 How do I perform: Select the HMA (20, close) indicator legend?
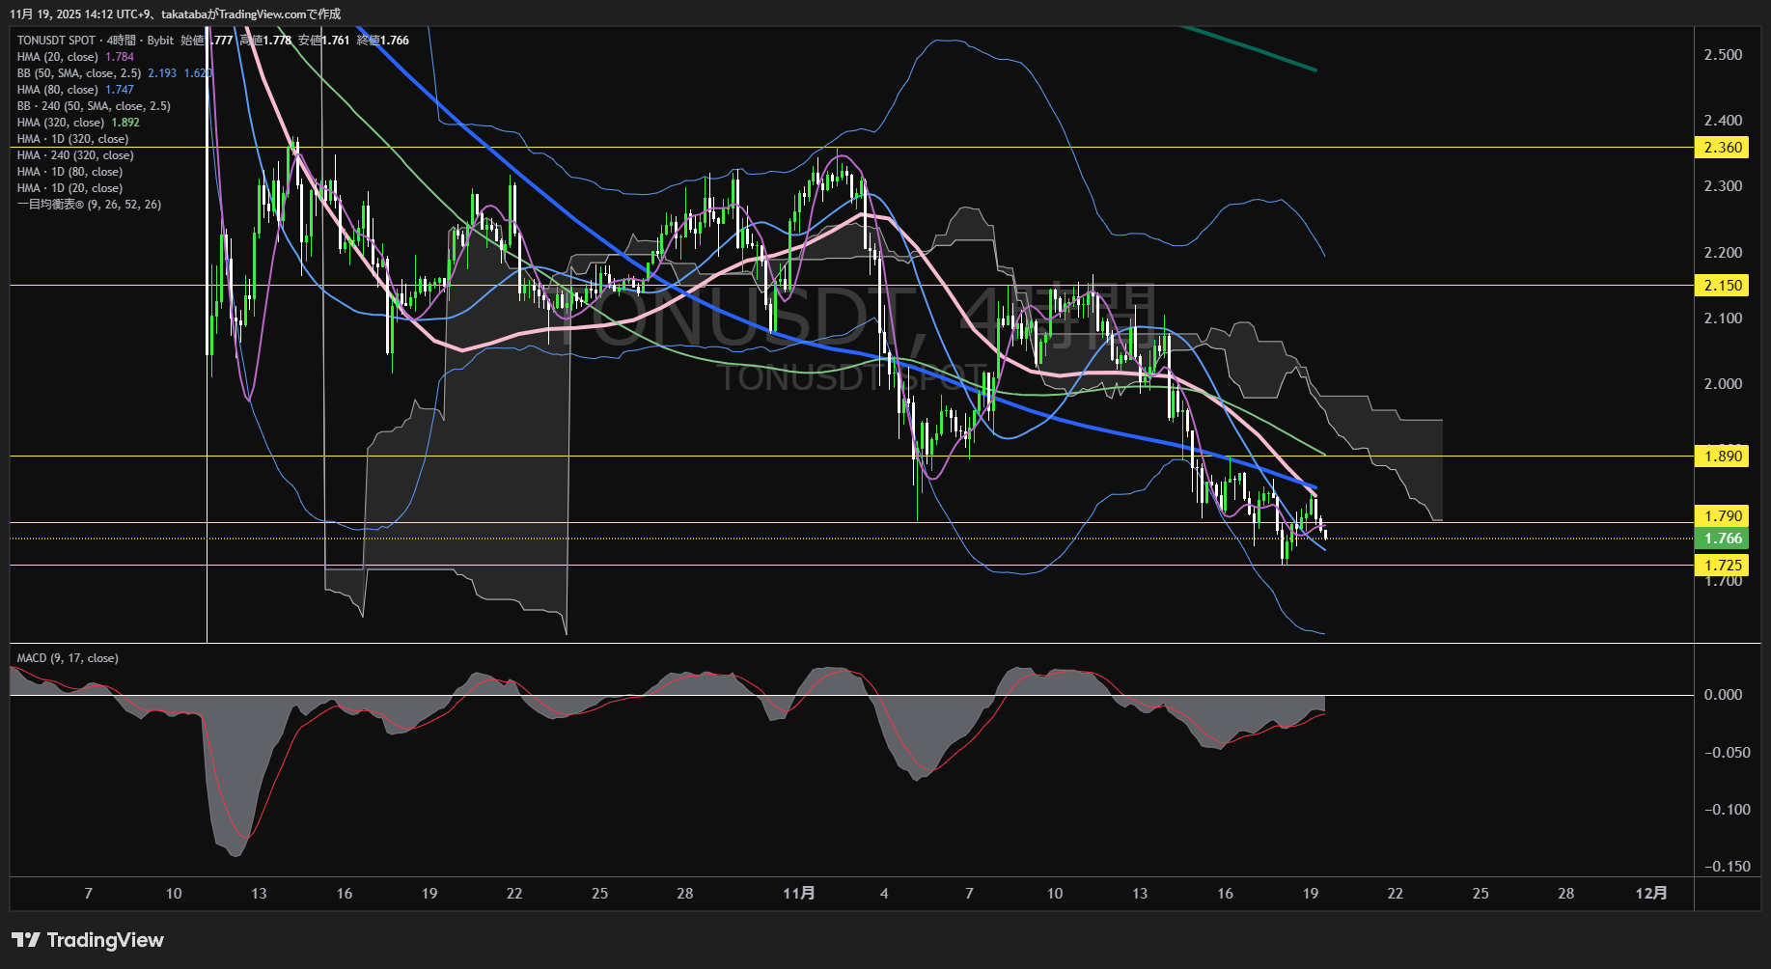point(58,57)
